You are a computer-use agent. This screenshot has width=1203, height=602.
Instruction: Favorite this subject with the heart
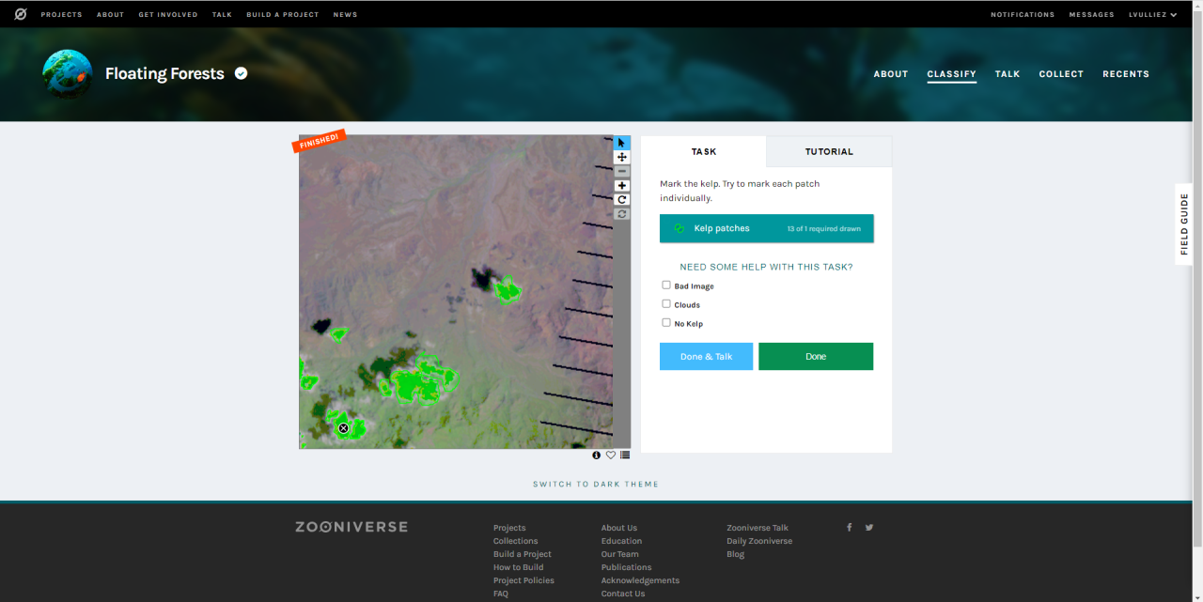[611, 455]
